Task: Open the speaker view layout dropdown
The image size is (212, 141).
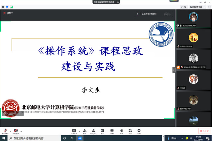Action: [201, 7]
